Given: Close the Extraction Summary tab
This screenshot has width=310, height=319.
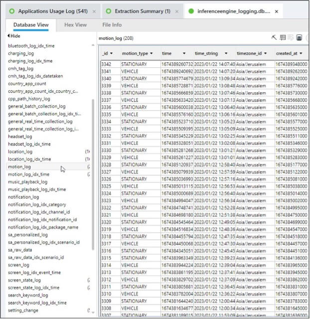Looking at the screenshot, I should [176, 11].
